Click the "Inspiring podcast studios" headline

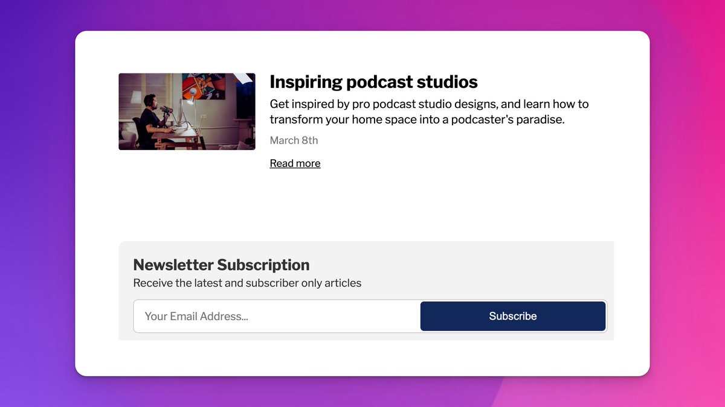click(x=373, y=82)
